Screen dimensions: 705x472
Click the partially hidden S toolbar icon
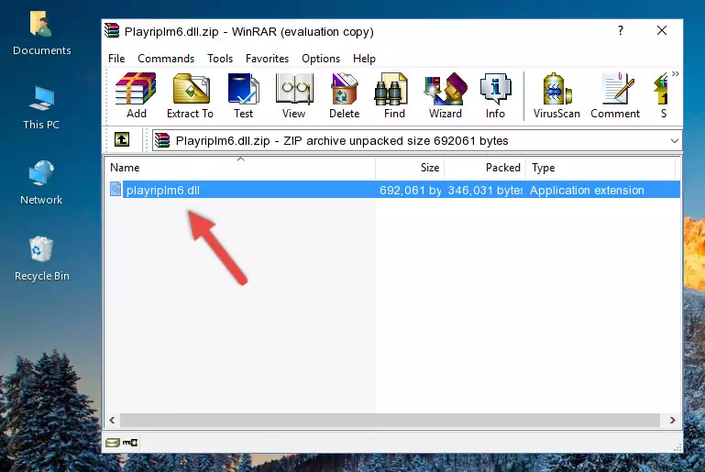point(661,95)
